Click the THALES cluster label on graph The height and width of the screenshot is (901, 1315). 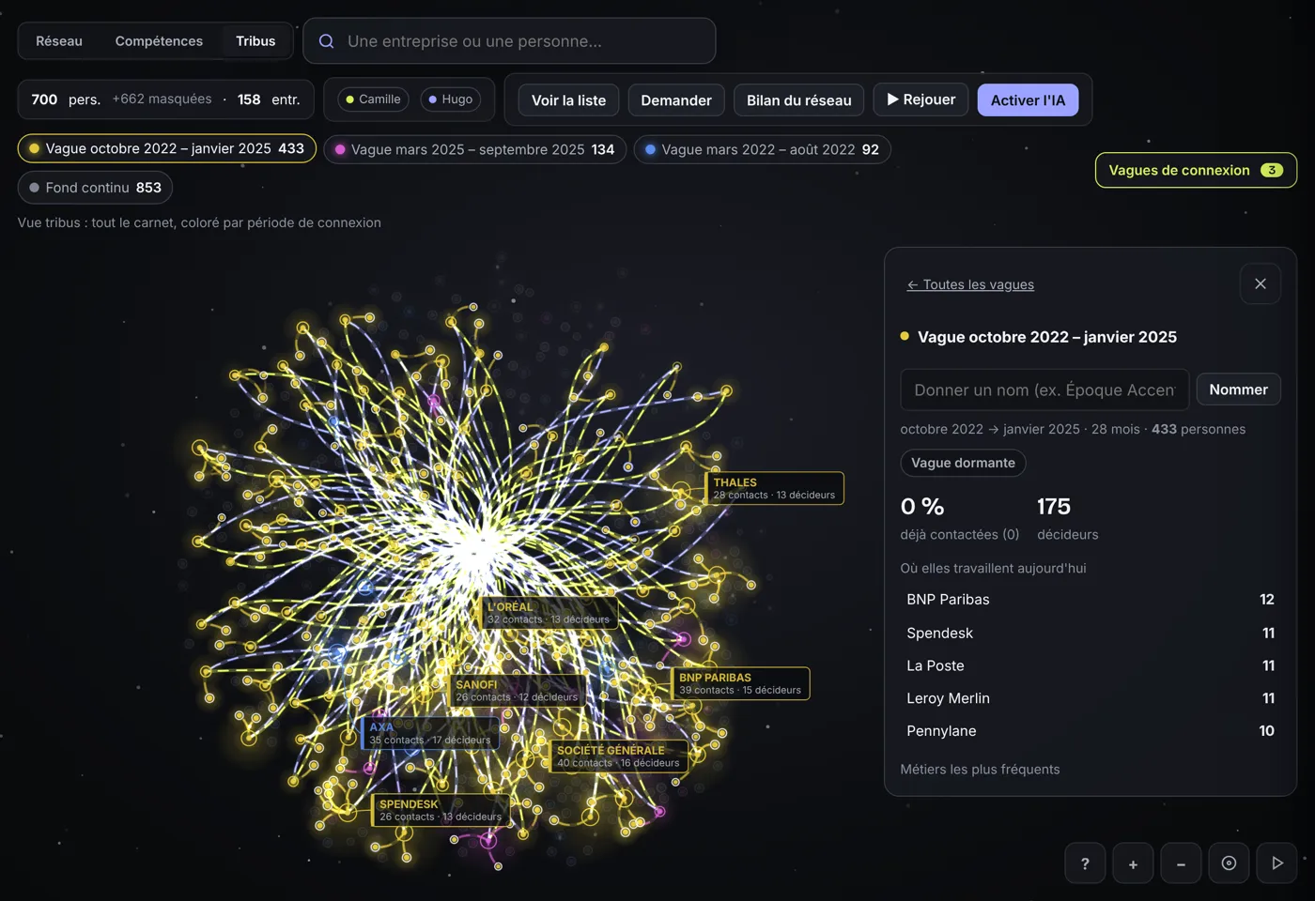[x=775, y=488]
